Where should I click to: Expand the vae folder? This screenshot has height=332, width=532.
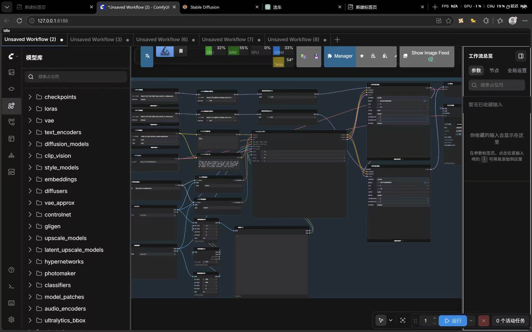pos(30,120)
